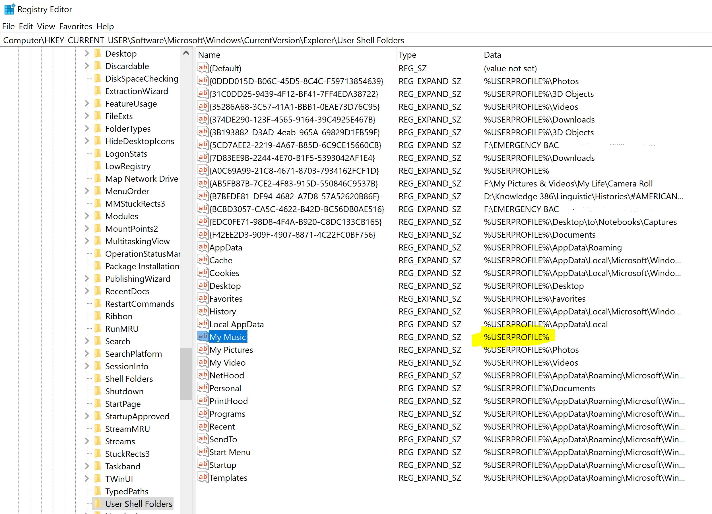Select the ExtractionWizard folder icon
Viewport: 712px width, 514px height.
pos(98,91)
